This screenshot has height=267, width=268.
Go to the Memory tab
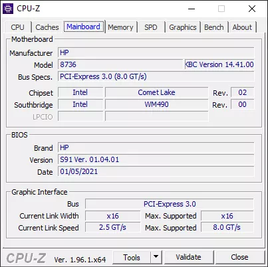pos(120,27)
